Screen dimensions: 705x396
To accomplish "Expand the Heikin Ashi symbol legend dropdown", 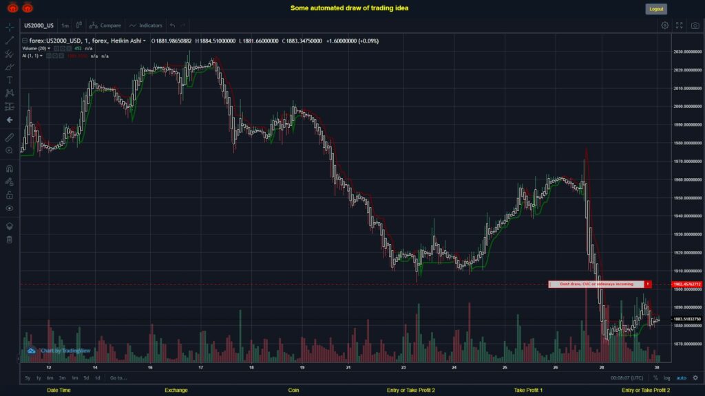I will 145,41.
